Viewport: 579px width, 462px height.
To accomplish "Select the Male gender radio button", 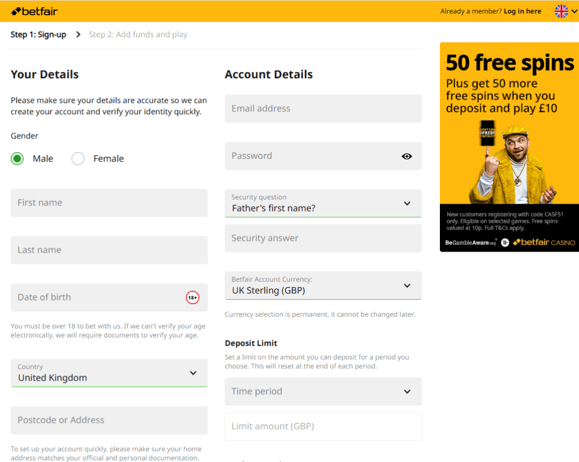I will (17, 159).
